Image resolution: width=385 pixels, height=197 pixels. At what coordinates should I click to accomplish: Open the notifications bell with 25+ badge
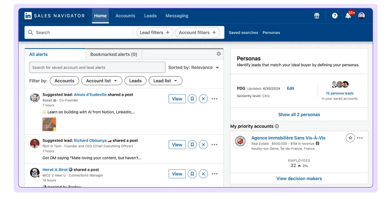(x=348, y=15)
